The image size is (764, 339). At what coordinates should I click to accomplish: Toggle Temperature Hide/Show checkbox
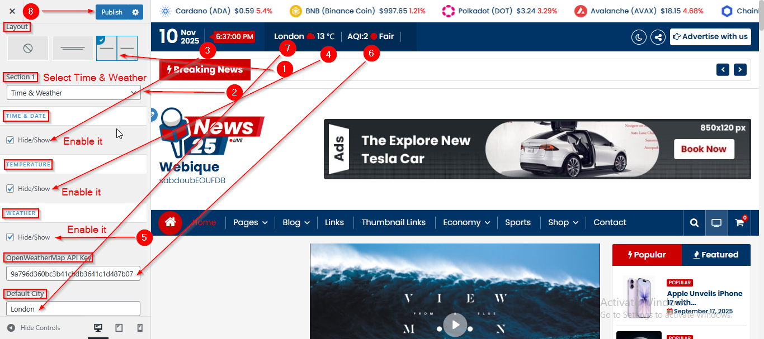coord(10,189)
